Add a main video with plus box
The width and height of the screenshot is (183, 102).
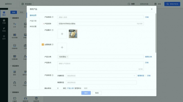62,48
